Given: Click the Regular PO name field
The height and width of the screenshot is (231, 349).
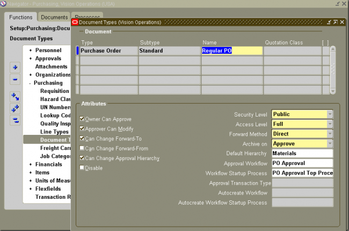Looking at the screenshot, I should click(x=232, y=51).
